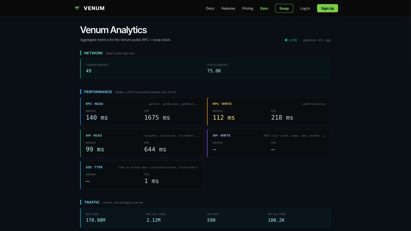Click the NETWORK section heading
The width and height of the screenshot is (411, 231).
coord(94,53)
